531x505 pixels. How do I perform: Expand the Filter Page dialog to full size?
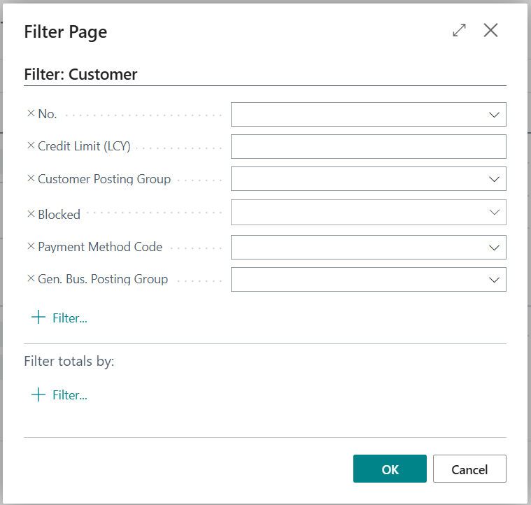(x=459, y=30)
